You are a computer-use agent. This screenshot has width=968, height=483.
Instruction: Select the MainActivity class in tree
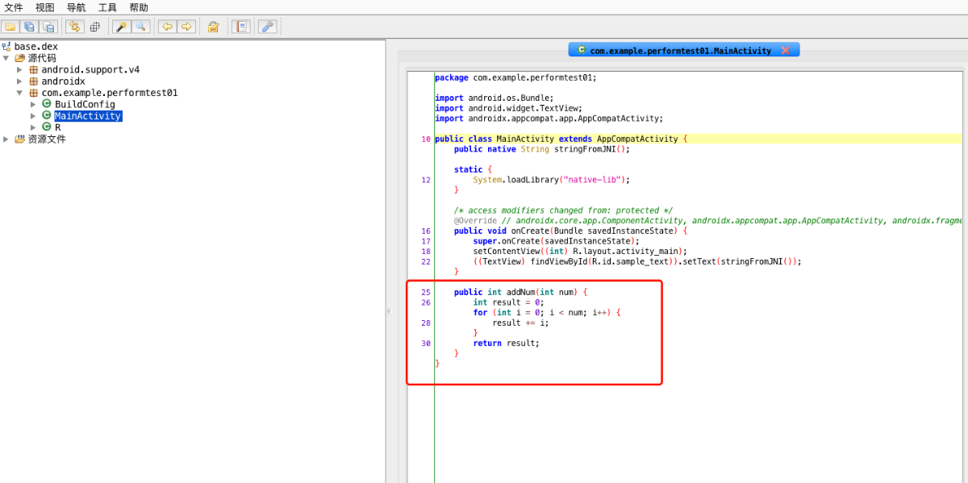pyautogui.click(x=88, y=116)
